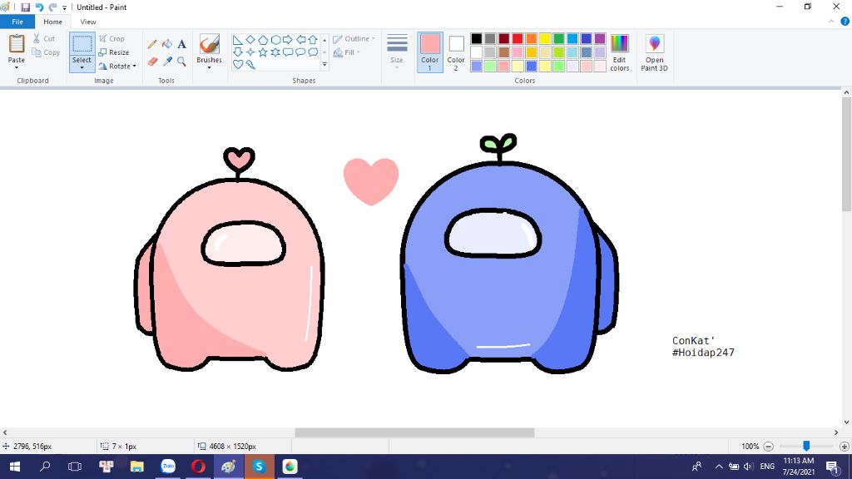This screenshot has height=479, width=852.
Task: Open Skype from the taskbar
Action: point(260,467)
